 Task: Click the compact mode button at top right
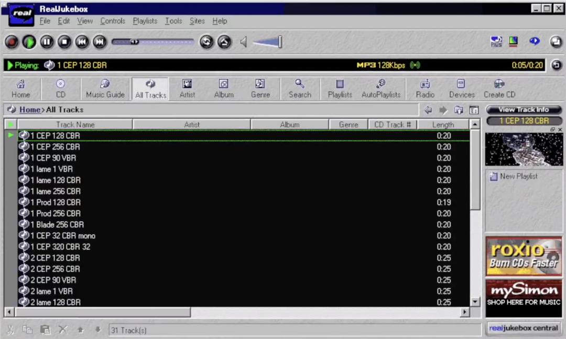click(556, 41)
